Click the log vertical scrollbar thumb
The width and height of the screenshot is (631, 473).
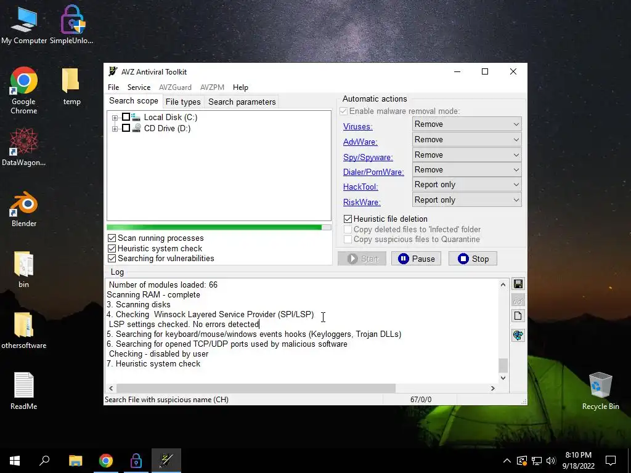tap(503, 365)
